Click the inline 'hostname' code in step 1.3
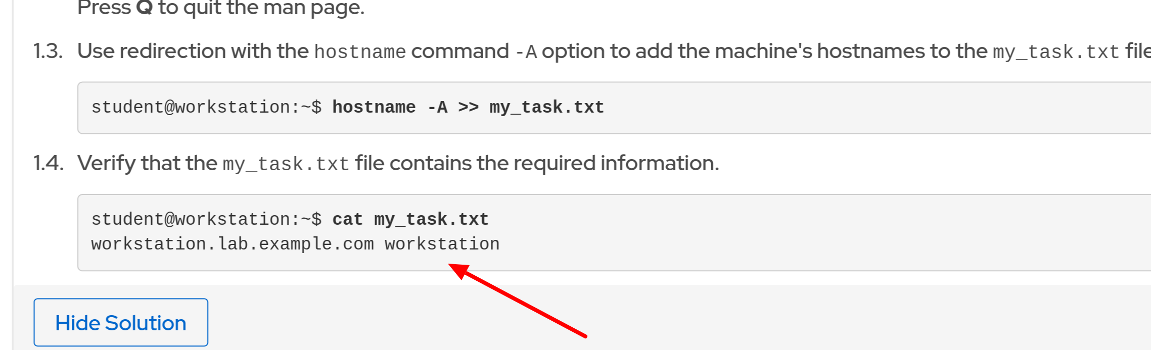 tap(360, 52)
